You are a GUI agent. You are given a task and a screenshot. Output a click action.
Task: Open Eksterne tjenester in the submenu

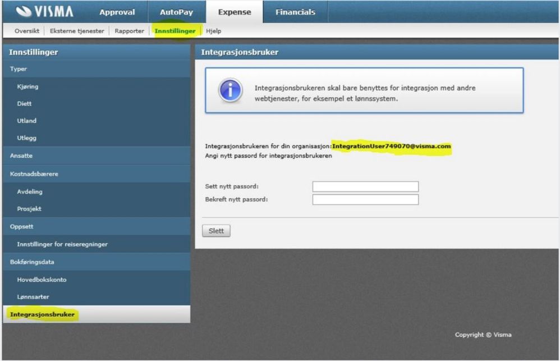coord(77,31)
